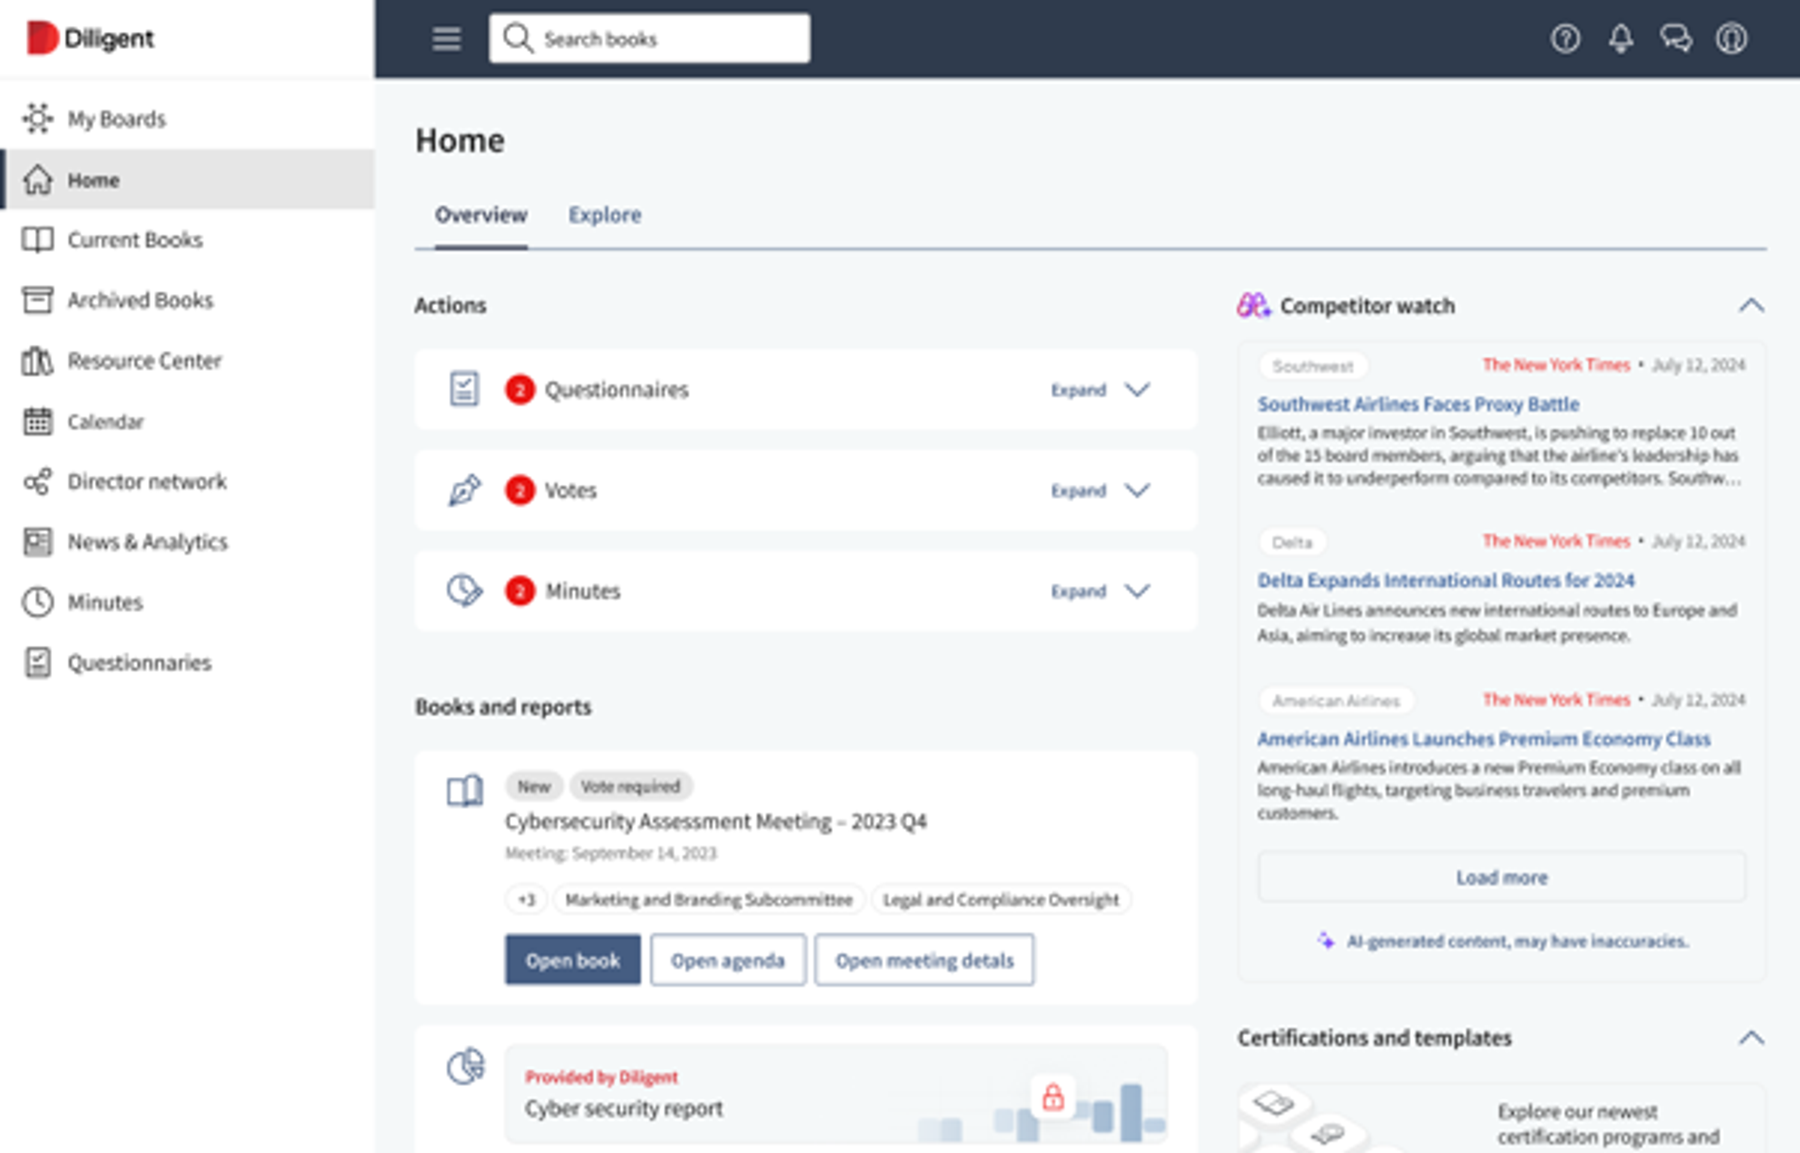Screen dimensions: 1800x1153
Task: Click the Votes pen icon
Action: (464, 490)
